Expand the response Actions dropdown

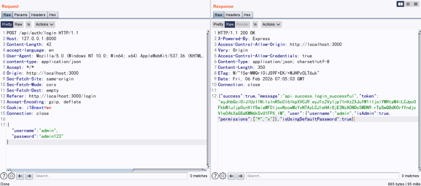click(271, 24)
